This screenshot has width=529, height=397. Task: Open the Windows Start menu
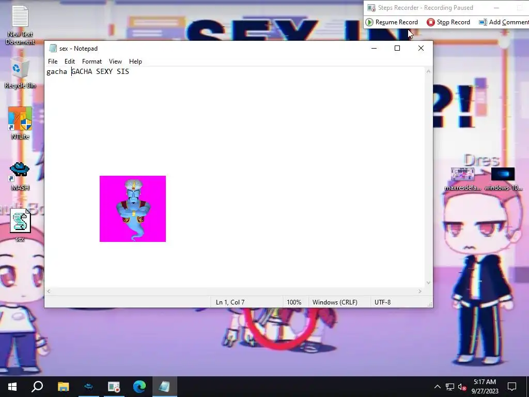[12, 387]
